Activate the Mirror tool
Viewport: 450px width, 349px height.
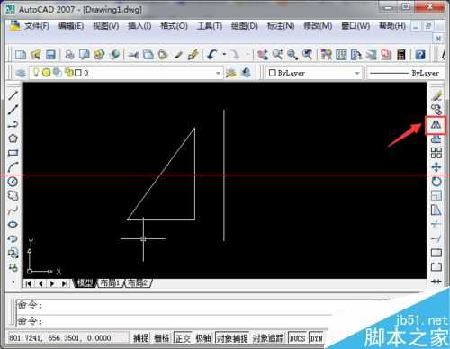[x=436, y=124]
